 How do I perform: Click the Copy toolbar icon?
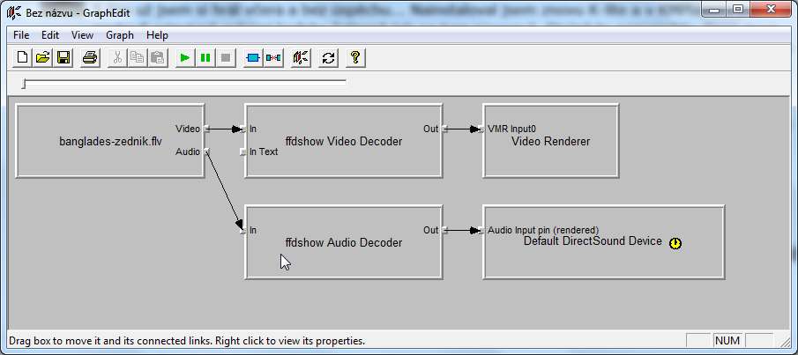(x=138, y=57)
